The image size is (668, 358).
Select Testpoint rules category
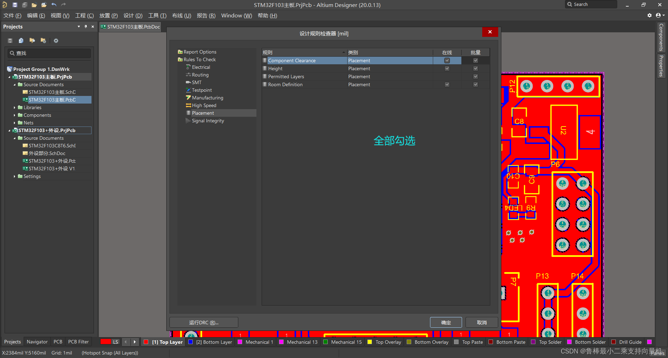coord(202,90)
